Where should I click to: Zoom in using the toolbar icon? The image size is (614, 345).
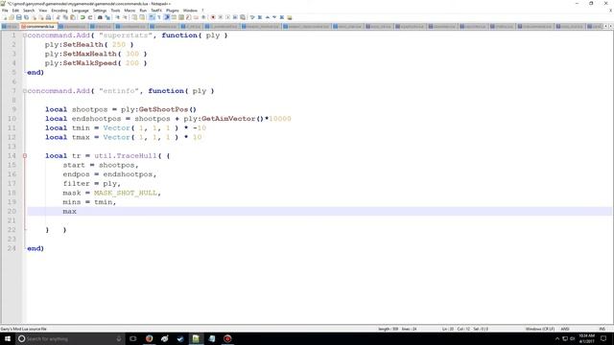(x=117, y=17)
